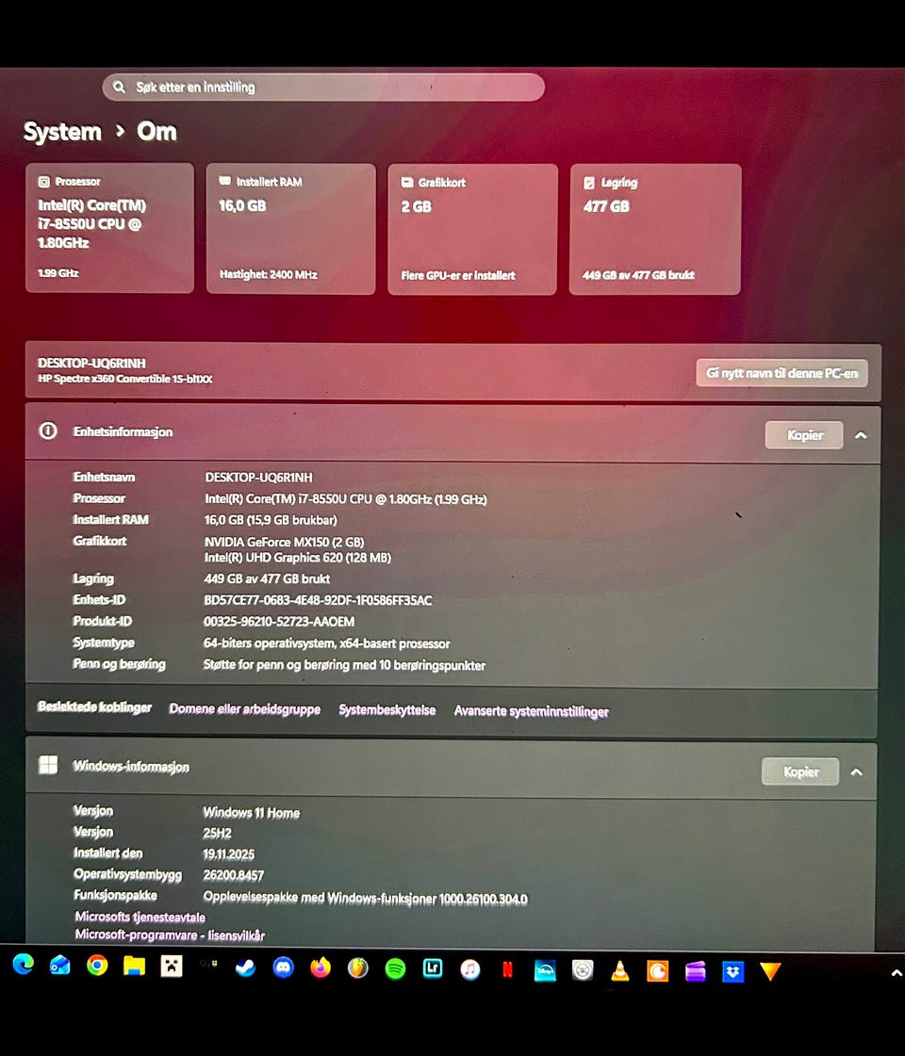Image resolution: width=905 pixels, height=1056 pixels.
Task: Click the DESKTOP-UQ6R1NH header name
Action: click(x=91, y=363)
